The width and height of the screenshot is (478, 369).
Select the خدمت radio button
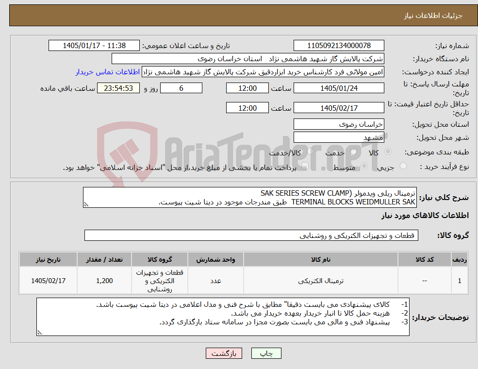[354, 151]
